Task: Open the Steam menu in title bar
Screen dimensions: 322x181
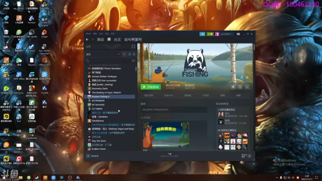Action: (x=88, y=33)
